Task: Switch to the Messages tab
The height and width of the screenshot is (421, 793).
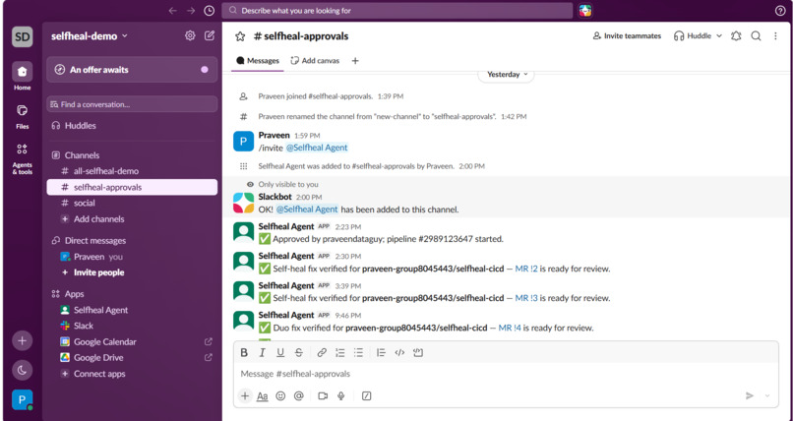Action: tap(258, 61)
